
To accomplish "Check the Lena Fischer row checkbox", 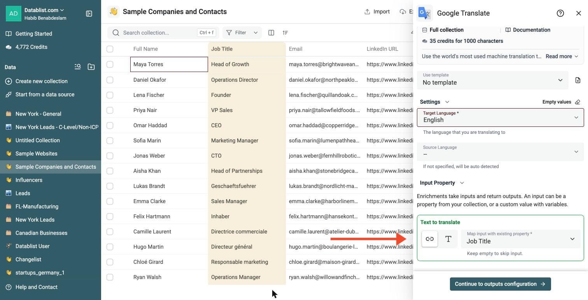I will point(110,95).
